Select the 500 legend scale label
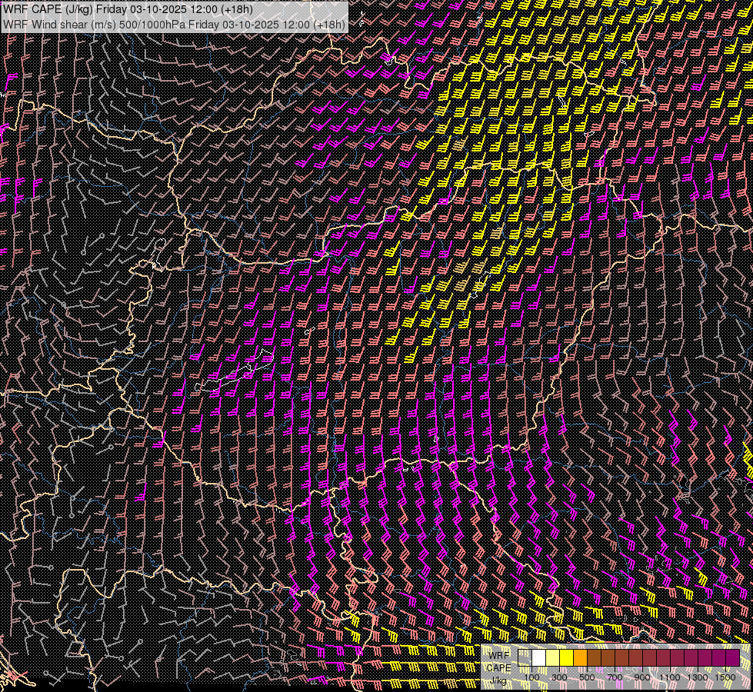Image resolution: width=753 pixels, height=692 pixels. pyautogui.click(x=587, y=677)
